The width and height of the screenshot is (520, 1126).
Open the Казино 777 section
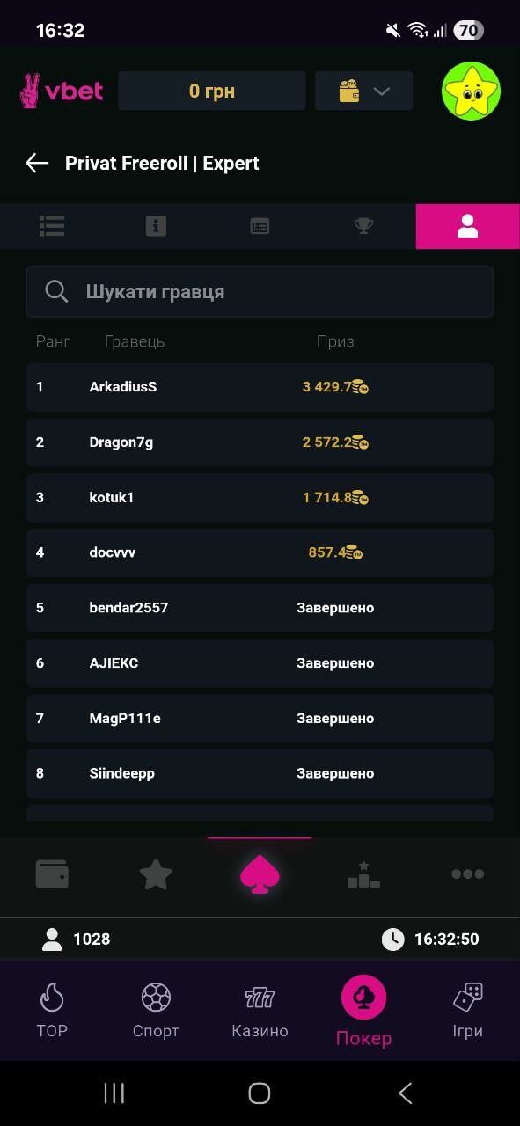[260, 1011]
